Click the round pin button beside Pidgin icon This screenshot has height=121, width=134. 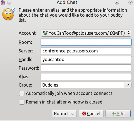(9, 2)
